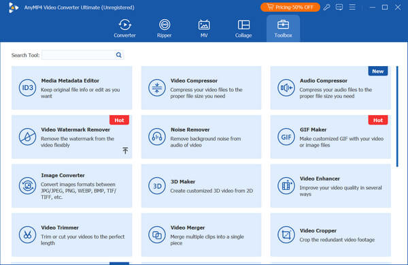Click the vertical scrollbar of the toolbox
The image size is (408, 265).
(397, 116)
